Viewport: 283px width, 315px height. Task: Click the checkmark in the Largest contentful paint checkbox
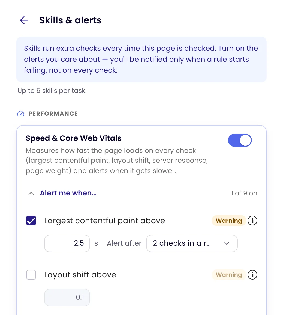(31, 221)
